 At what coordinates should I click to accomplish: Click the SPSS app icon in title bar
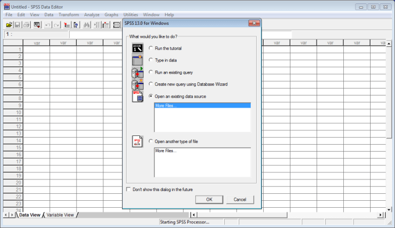tap(6, 7)
